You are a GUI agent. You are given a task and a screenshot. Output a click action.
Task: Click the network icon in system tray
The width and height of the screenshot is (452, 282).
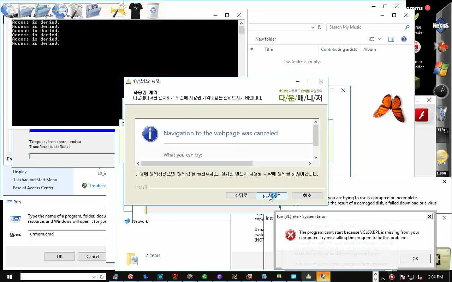tap(411, 277)
